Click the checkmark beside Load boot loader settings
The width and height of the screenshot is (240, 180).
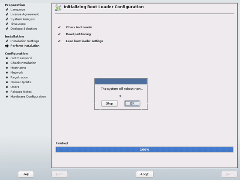(59, 41)
